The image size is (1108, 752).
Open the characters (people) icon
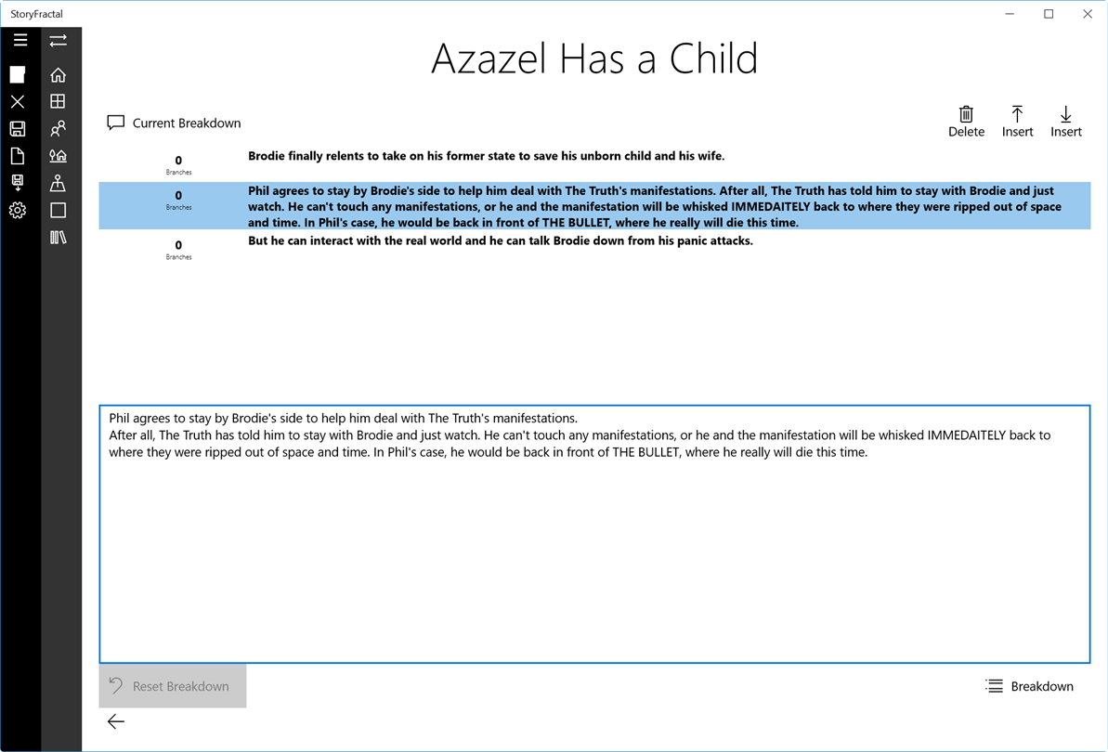(x=59, y=128)
